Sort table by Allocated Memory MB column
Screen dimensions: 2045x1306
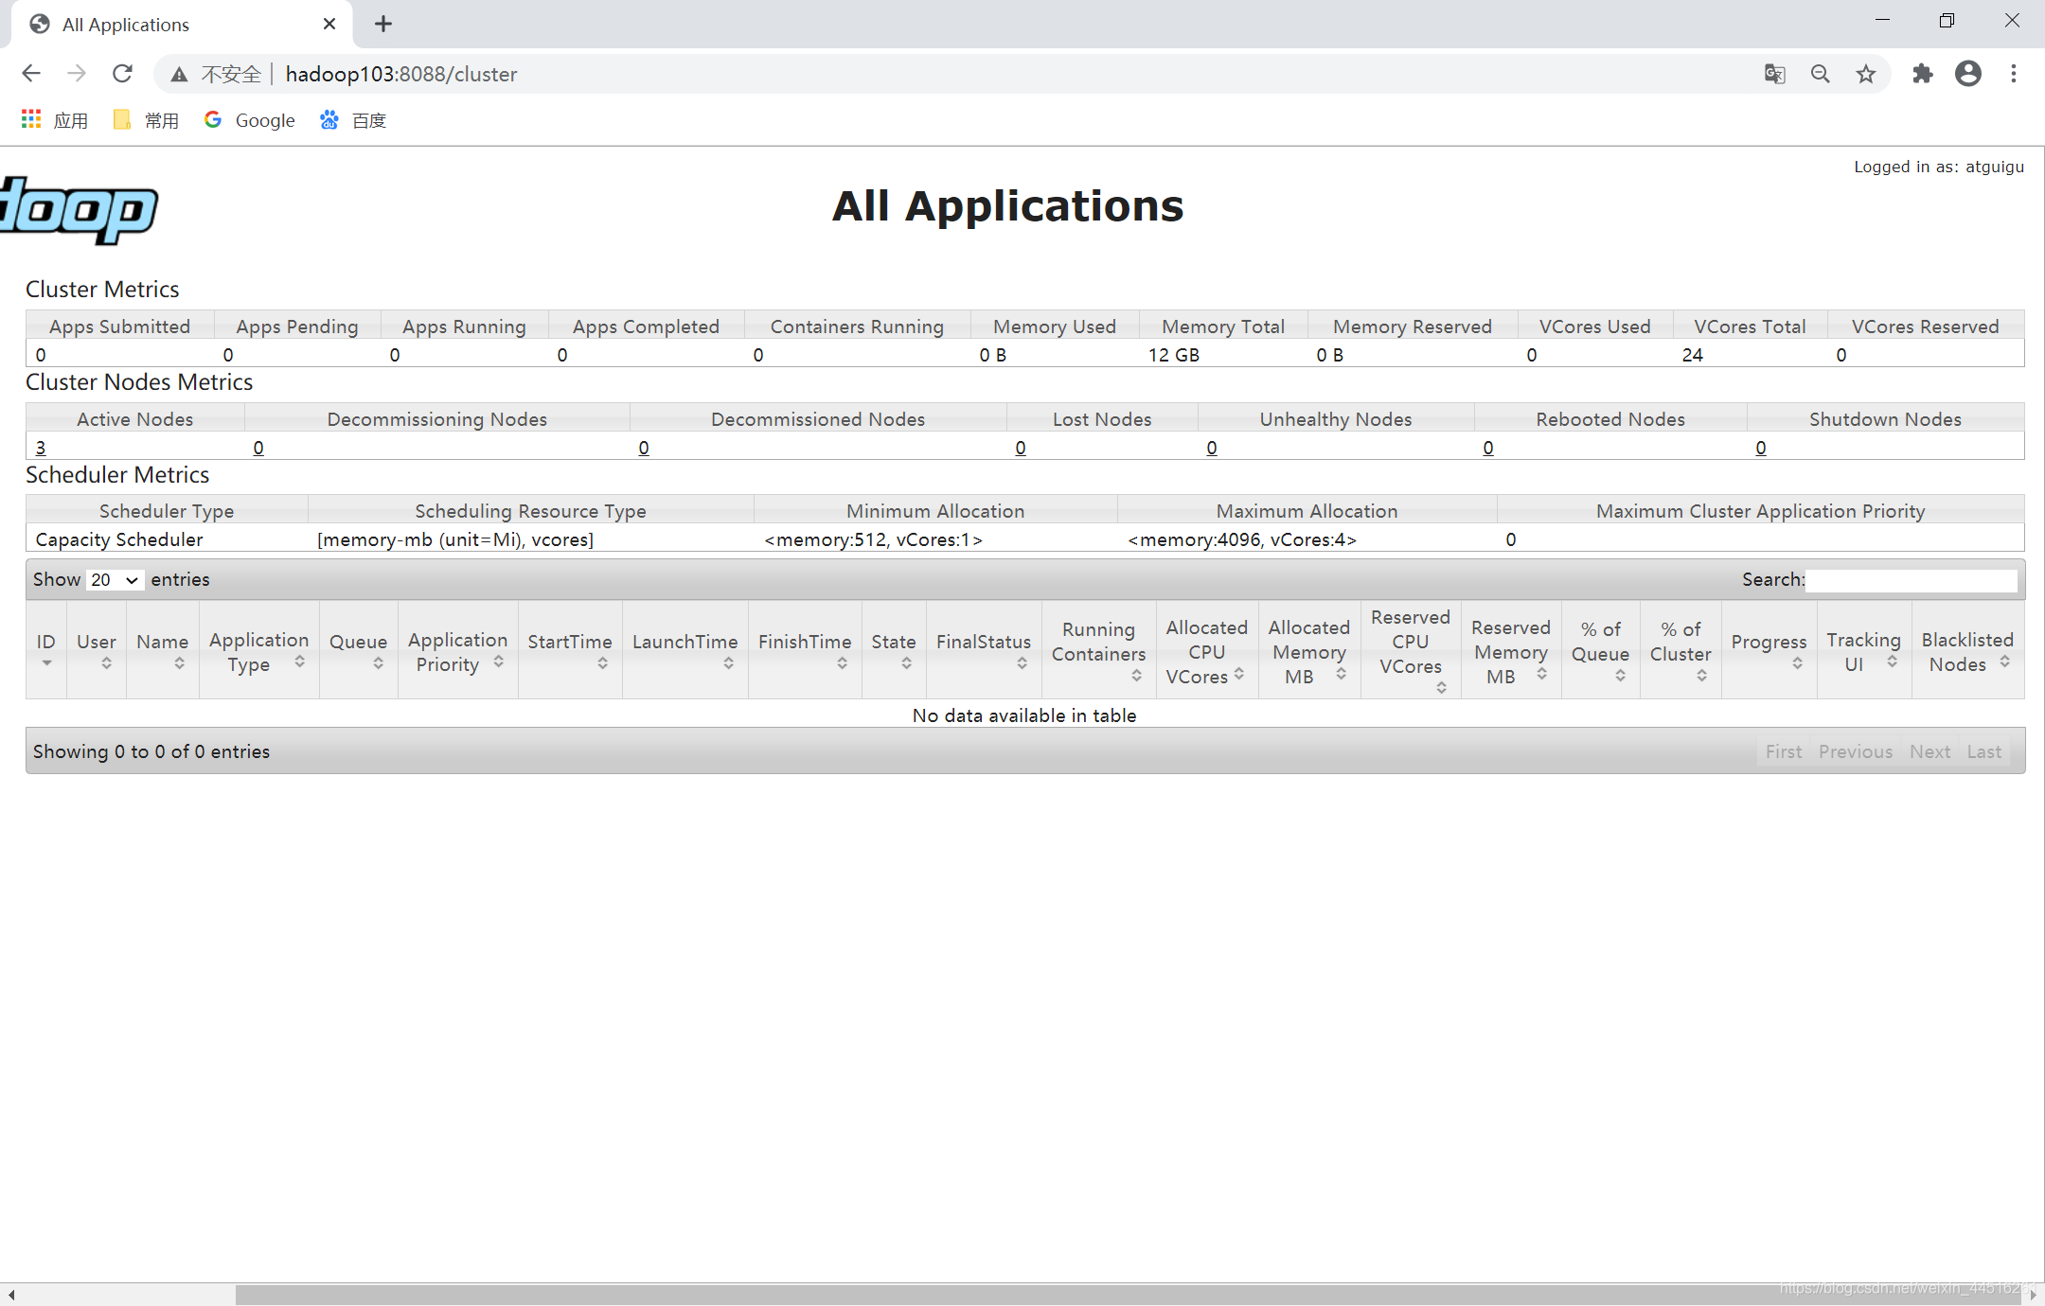[1309, 650]
